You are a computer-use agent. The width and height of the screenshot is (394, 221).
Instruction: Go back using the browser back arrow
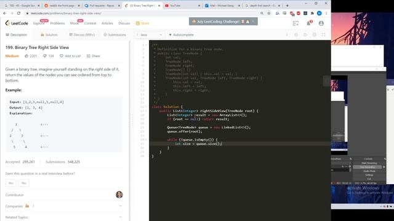(5, 13)
